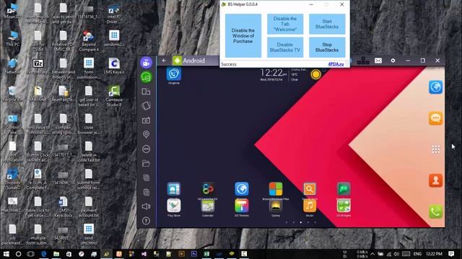Go back with BlueStacks back arrow
Image resolution: width=462 pixels, height=259 pixels.
pyautogui.click(x=164, y=60)
